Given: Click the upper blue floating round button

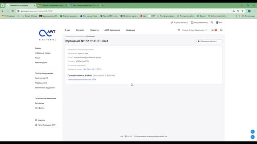Looking at the screenshot, I should pos(253,132).
